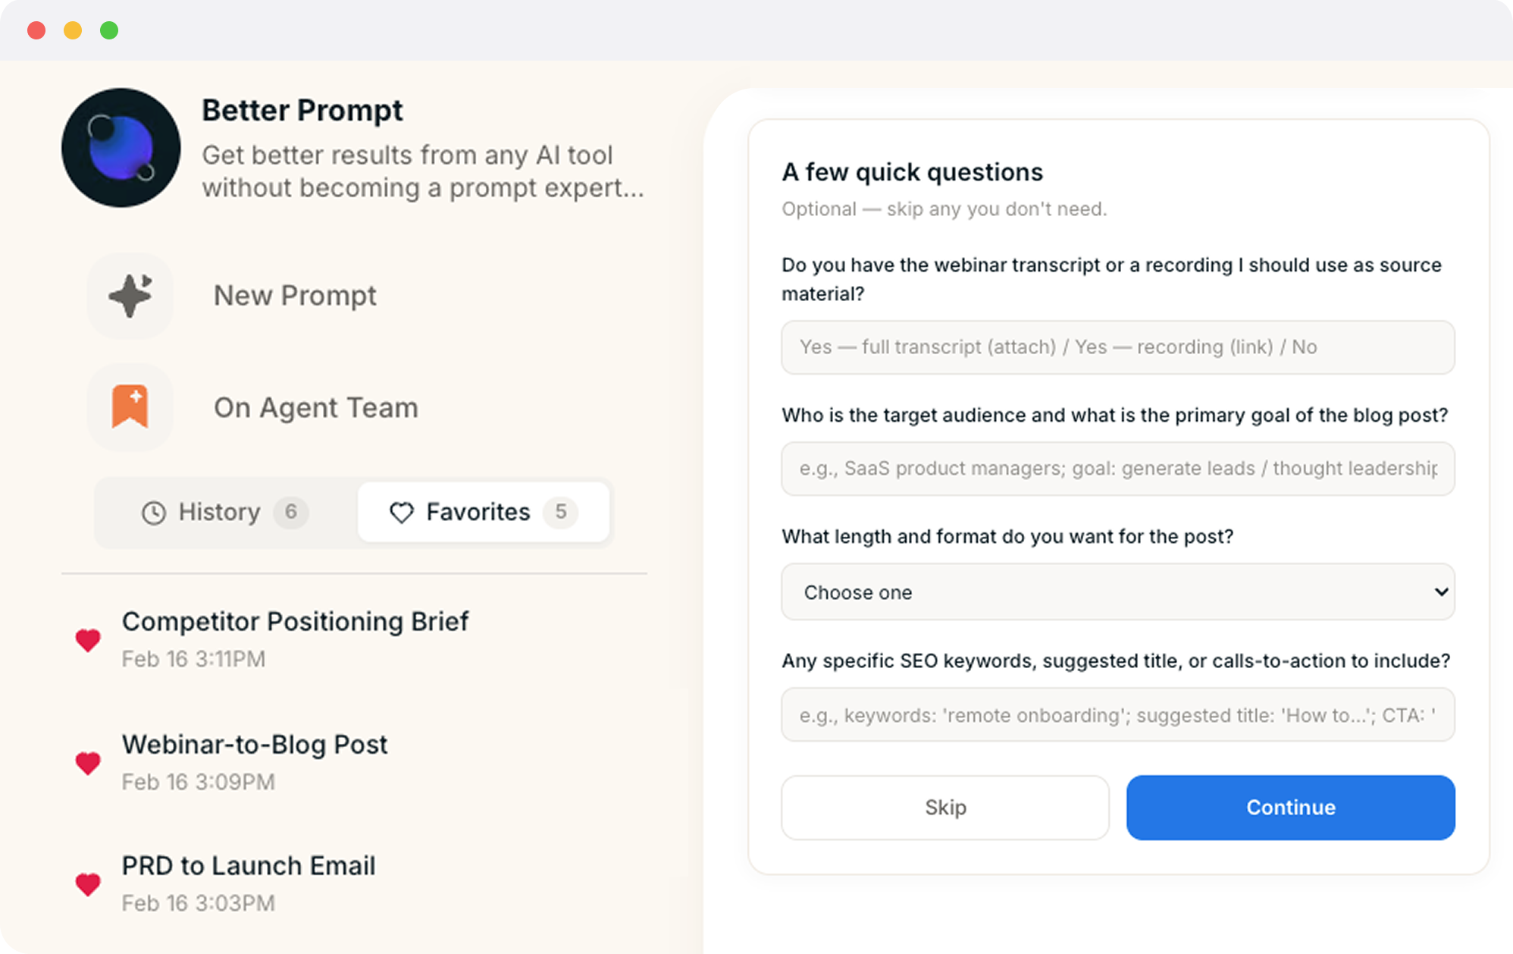Toggle the Webinar-to-Blog Post favorite heart
The image size is (1513, 954).
pos(88,763)
